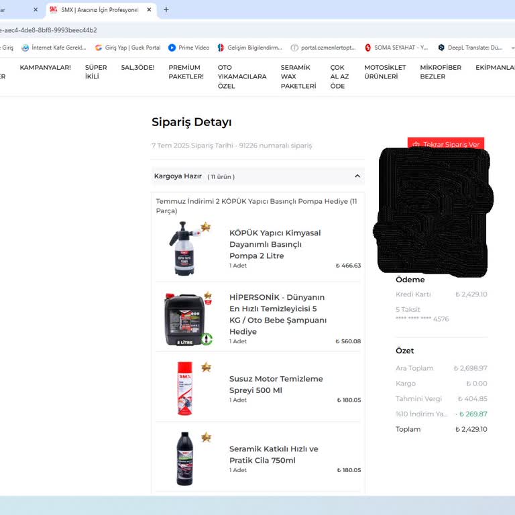This screenshot has height=515, width=515.
Task: Open PREMİUM PAKETLER! menu item
Action: [186, 72]
